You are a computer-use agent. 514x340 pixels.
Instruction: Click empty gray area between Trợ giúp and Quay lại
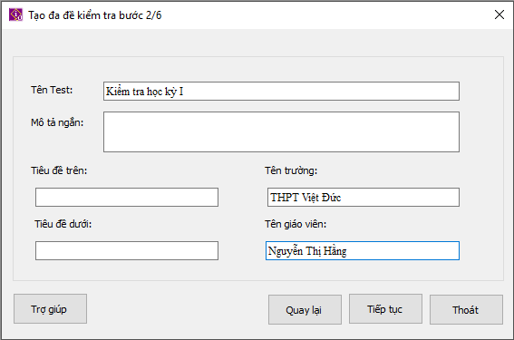coord(177,309)
